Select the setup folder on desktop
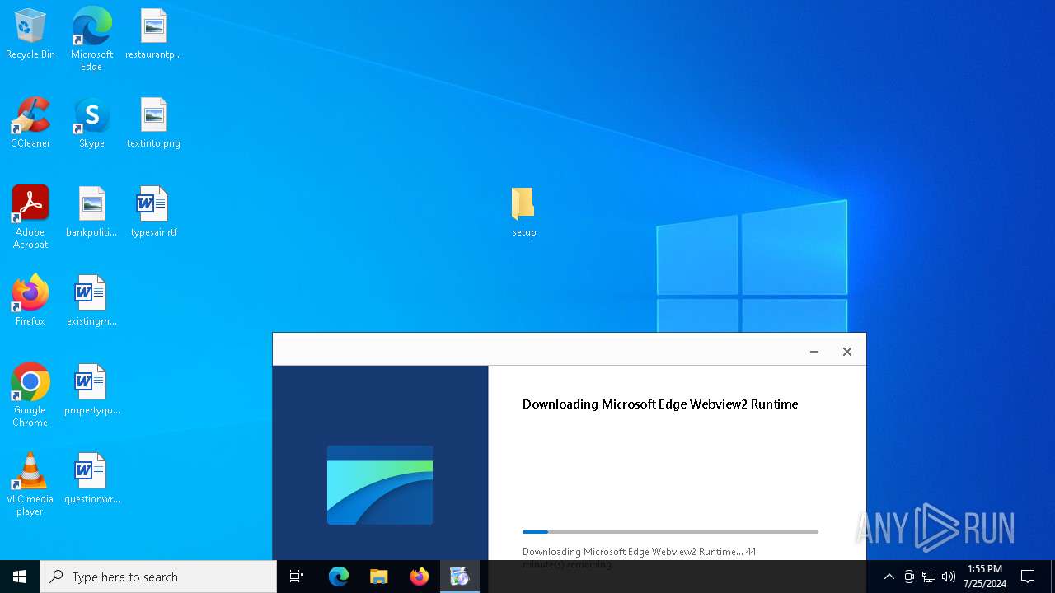Viewport: 1055px width, 593px height. 524,212
